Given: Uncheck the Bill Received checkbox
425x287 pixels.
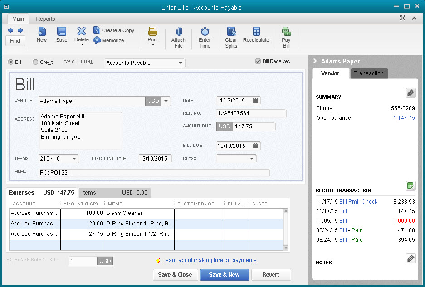Looking at the screenshot, I should [258, 61].
